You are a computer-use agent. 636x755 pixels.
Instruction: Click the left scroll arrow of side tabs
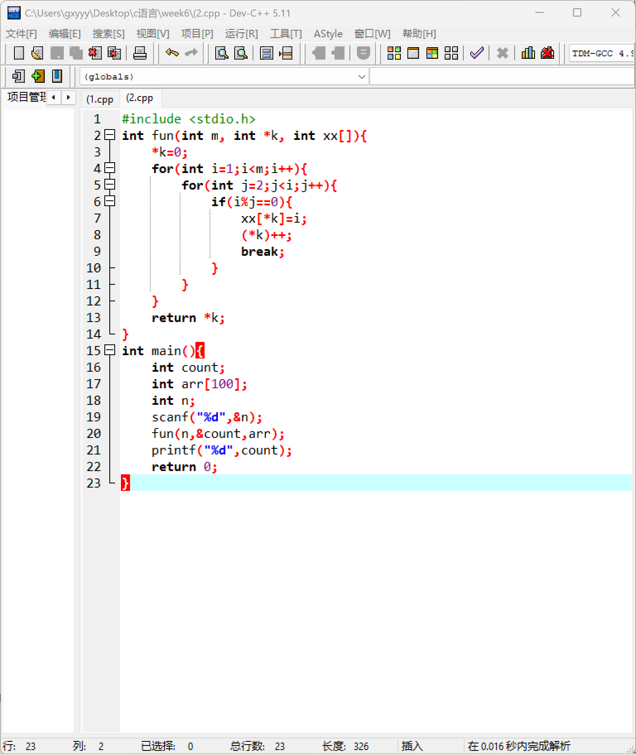53,97
